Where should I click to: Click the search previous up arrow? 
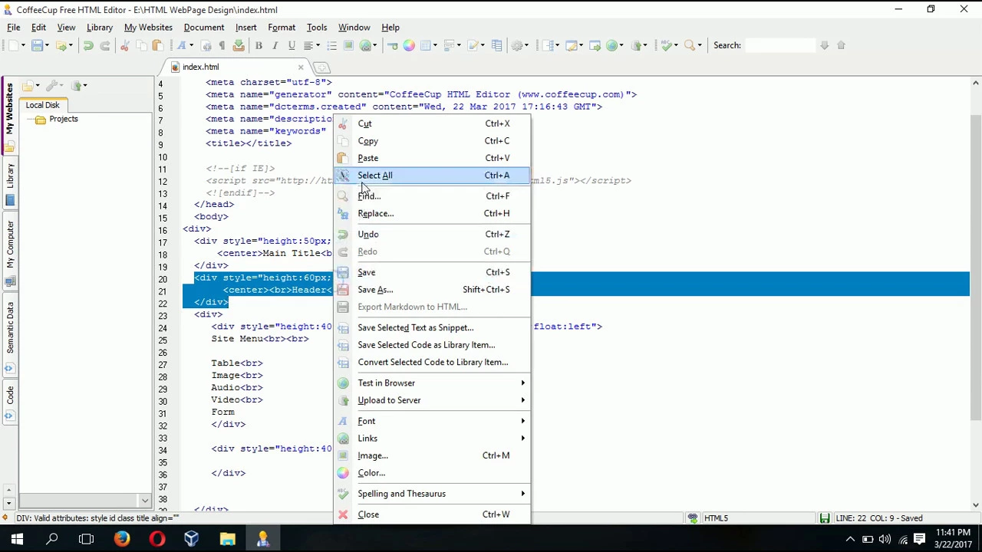point(841,45)
